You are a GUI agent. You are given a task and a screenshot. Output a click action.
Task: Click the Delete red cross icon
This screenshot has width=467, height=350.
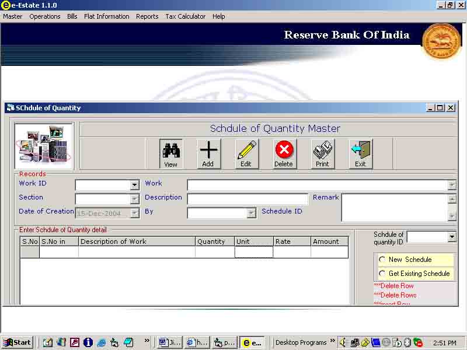pyautogui.click(x=284, y=153)
